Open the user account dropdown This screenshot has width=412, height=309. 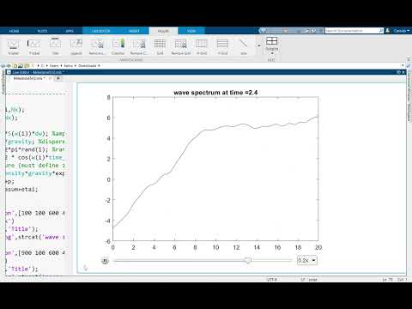point(402,31)
